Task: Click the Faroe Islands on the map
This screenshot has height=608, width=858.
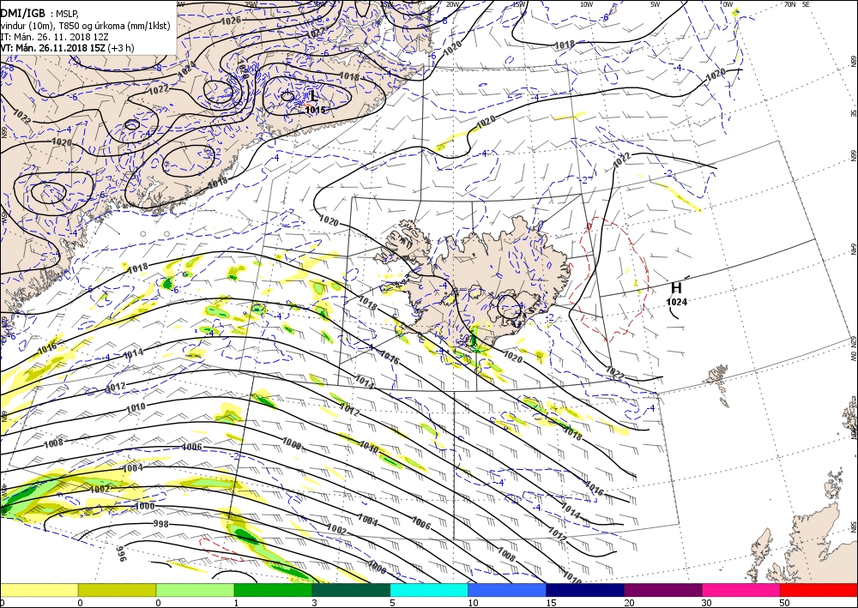Action: [x=720, y=386]
